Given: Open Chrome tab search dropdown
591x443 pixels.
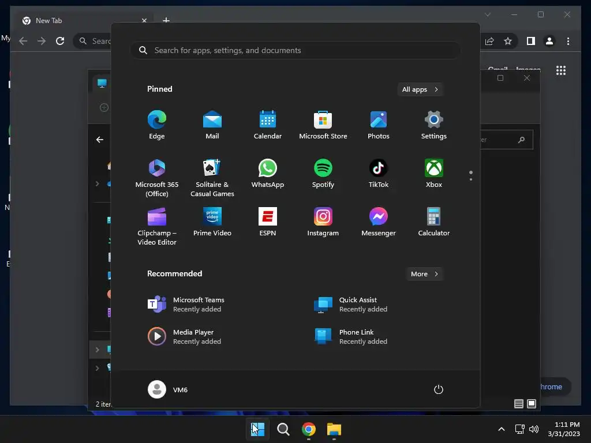Looking at the screenshot, I should [487, 14].
